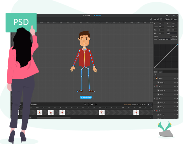
Task: Click the zoom-out icon left of the percentage
Action: 151,20
